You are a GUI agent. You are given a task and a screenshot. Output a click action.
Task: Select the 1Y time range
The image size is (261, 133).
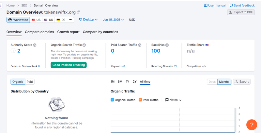pos(128,81)
